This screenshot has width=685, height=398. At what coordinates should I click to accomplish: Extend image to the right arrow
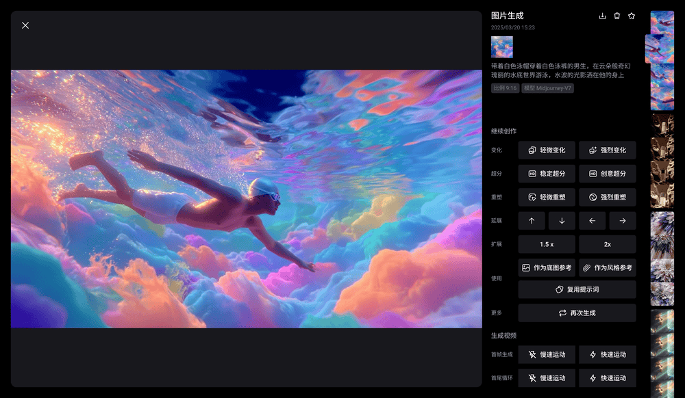pyautogui.click(x=622, y=221)
